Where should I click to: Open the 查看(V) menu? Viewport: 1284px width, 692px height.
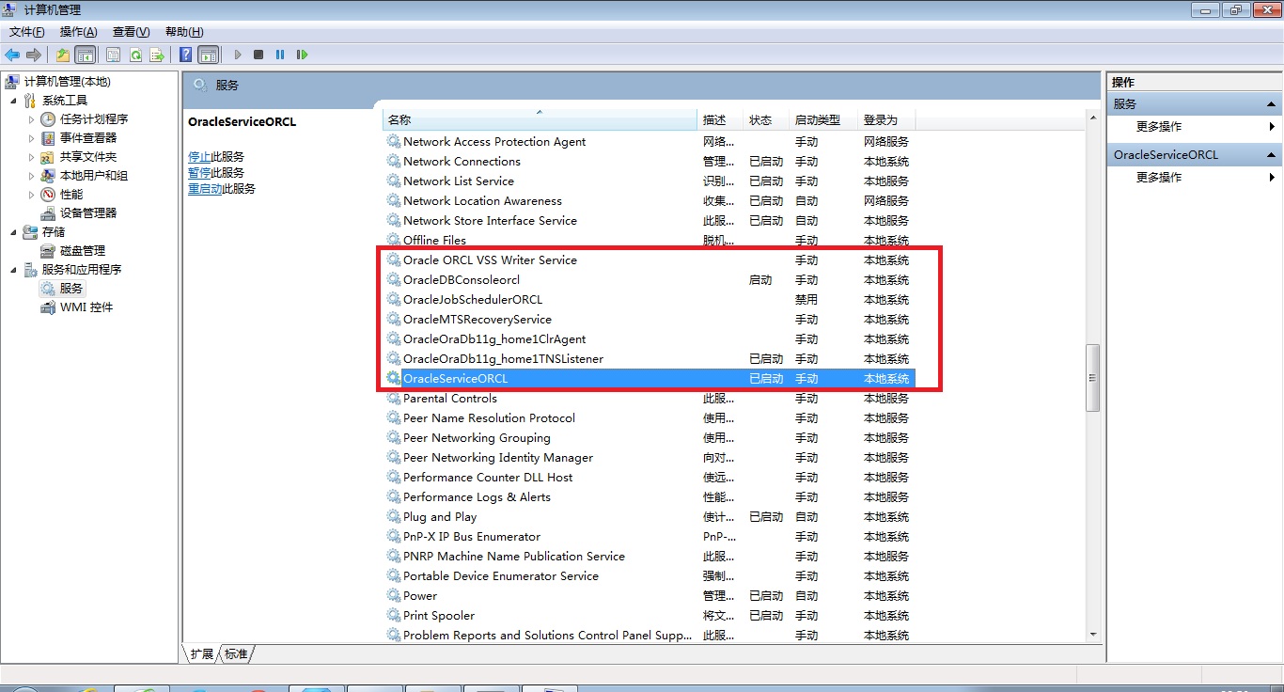[x=132, y=32]
